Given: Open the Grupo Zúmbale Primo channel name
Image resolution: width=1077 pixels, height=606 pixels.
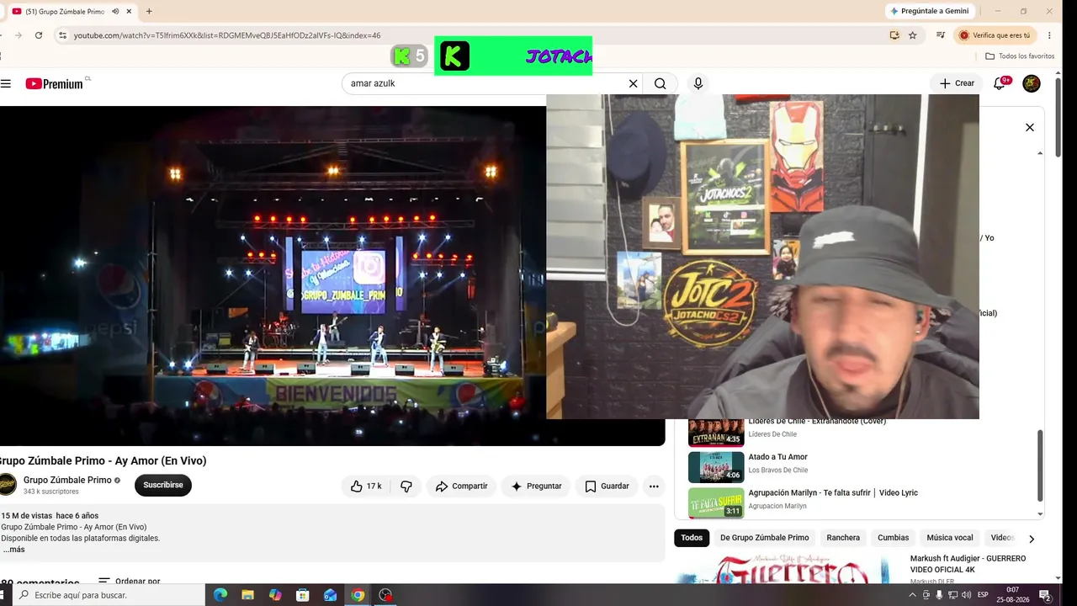Looking at the screenshot, I should point(67,481).
